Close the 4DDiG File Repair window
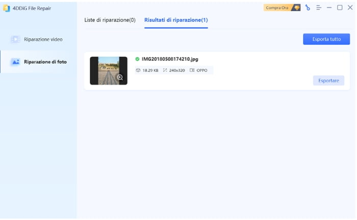 click(x=350, y=8)
